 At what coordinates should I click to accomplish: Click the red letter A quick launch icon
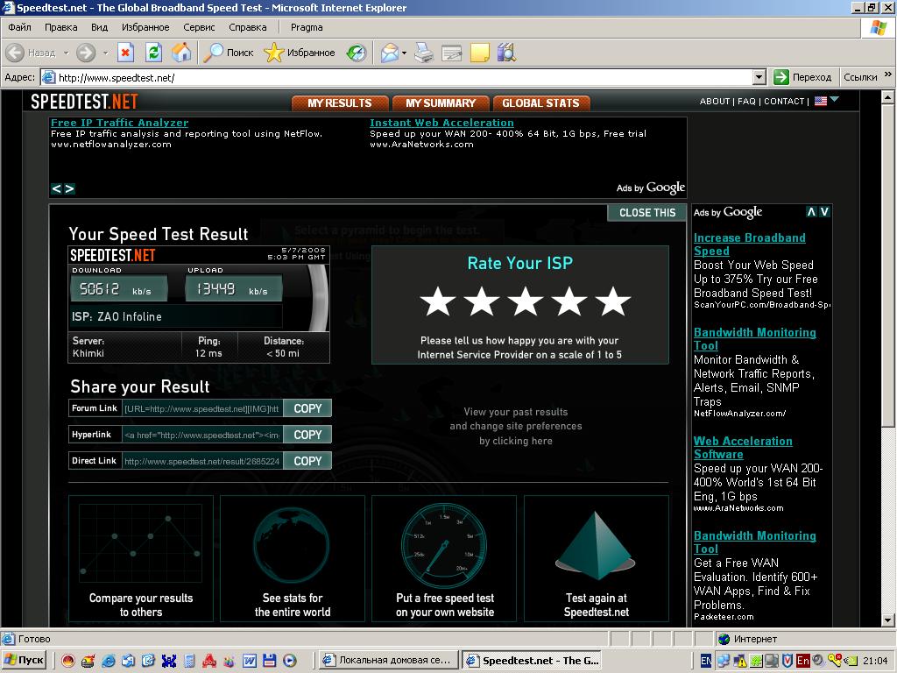[x=208, y=661]
